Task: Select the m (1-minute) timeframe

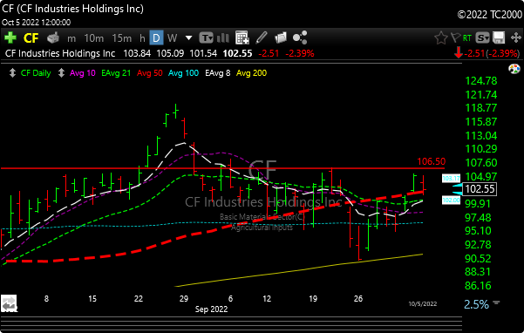Action: click(x=71, y=38)
